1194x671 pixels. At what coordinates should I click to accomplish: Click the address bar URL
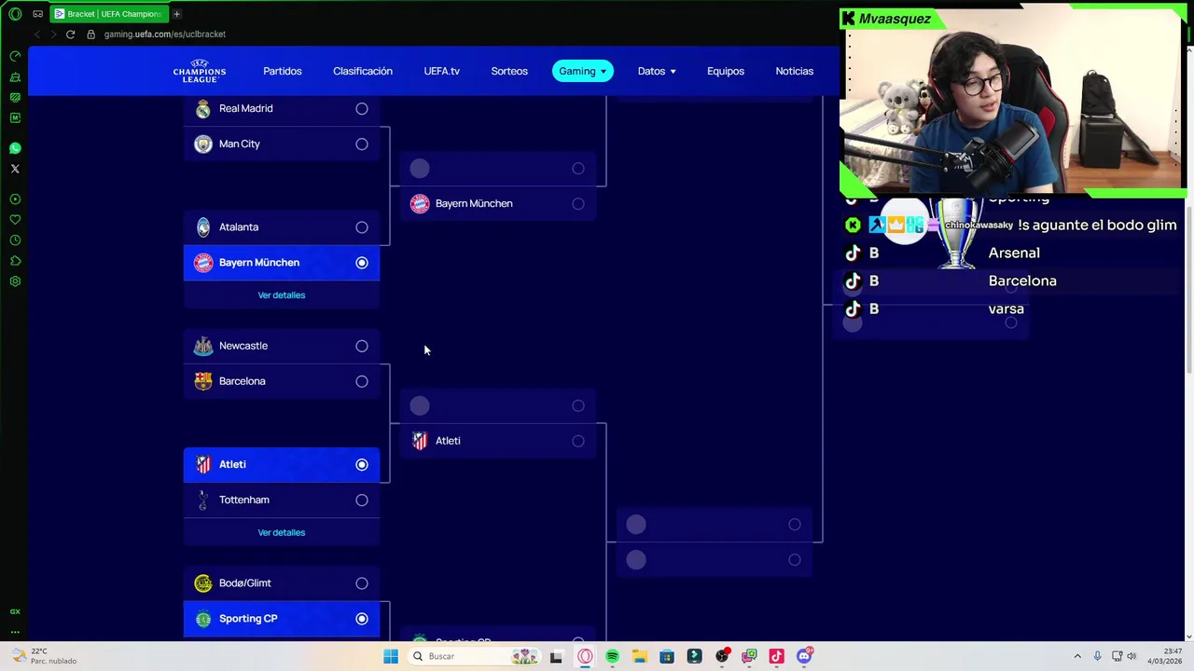164,34
